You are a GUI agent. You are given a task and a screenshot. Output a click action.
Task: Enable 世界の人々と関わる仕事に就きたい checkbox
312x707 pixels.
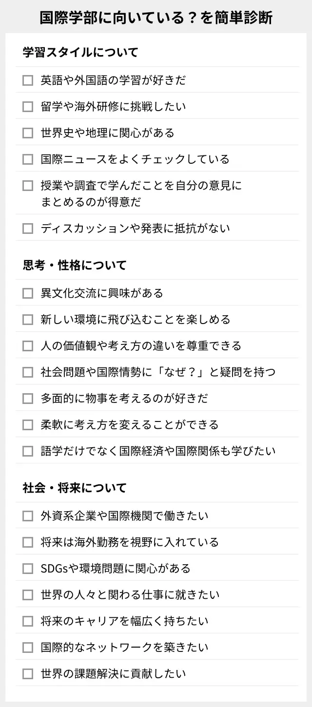click(x=28, y=595)
